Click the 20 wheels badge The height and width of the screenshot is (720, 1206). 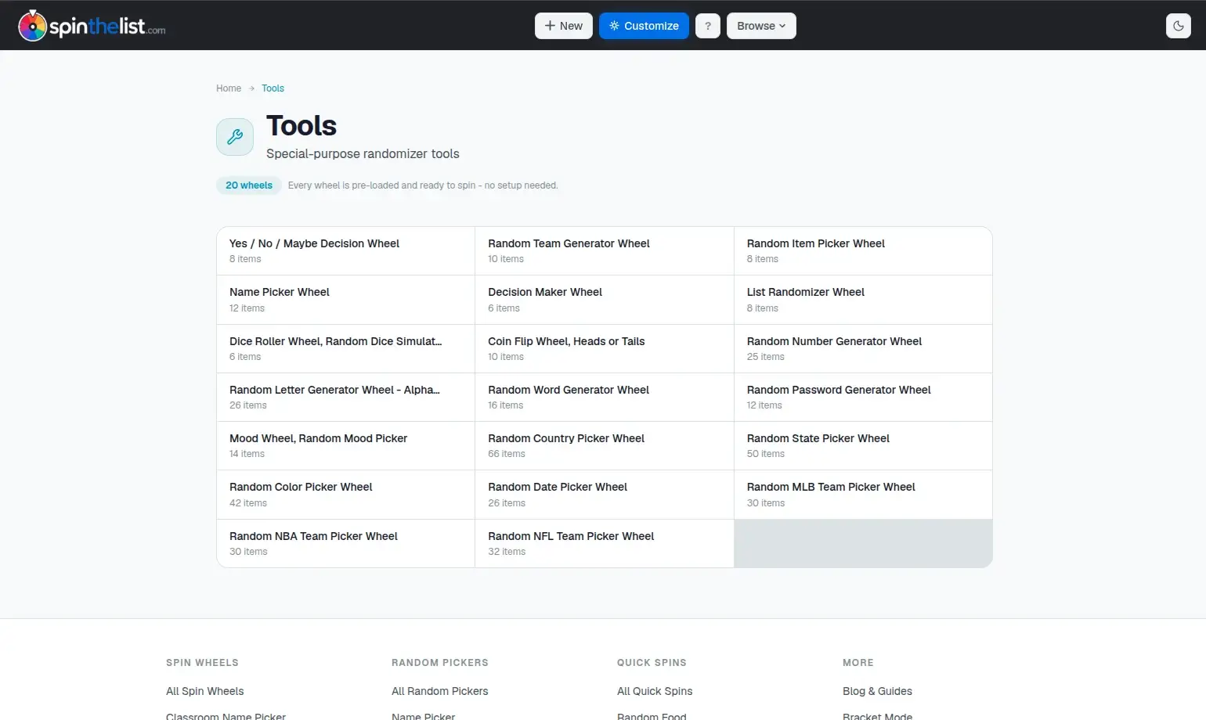click(x=249, y=185)
